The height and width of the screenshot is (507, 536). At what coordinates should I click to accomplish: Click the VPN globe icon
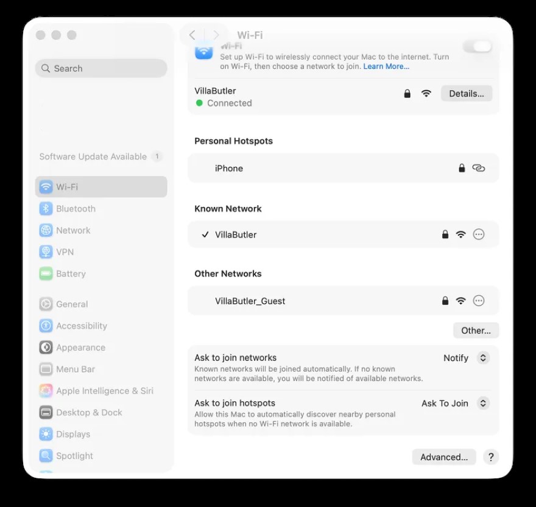46,252
